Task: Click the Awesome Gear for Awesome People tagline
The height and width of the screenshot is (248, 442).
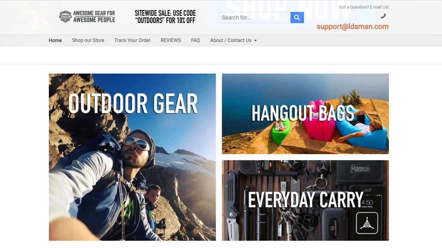Action: pyautogui.click(x=94, y=17)
